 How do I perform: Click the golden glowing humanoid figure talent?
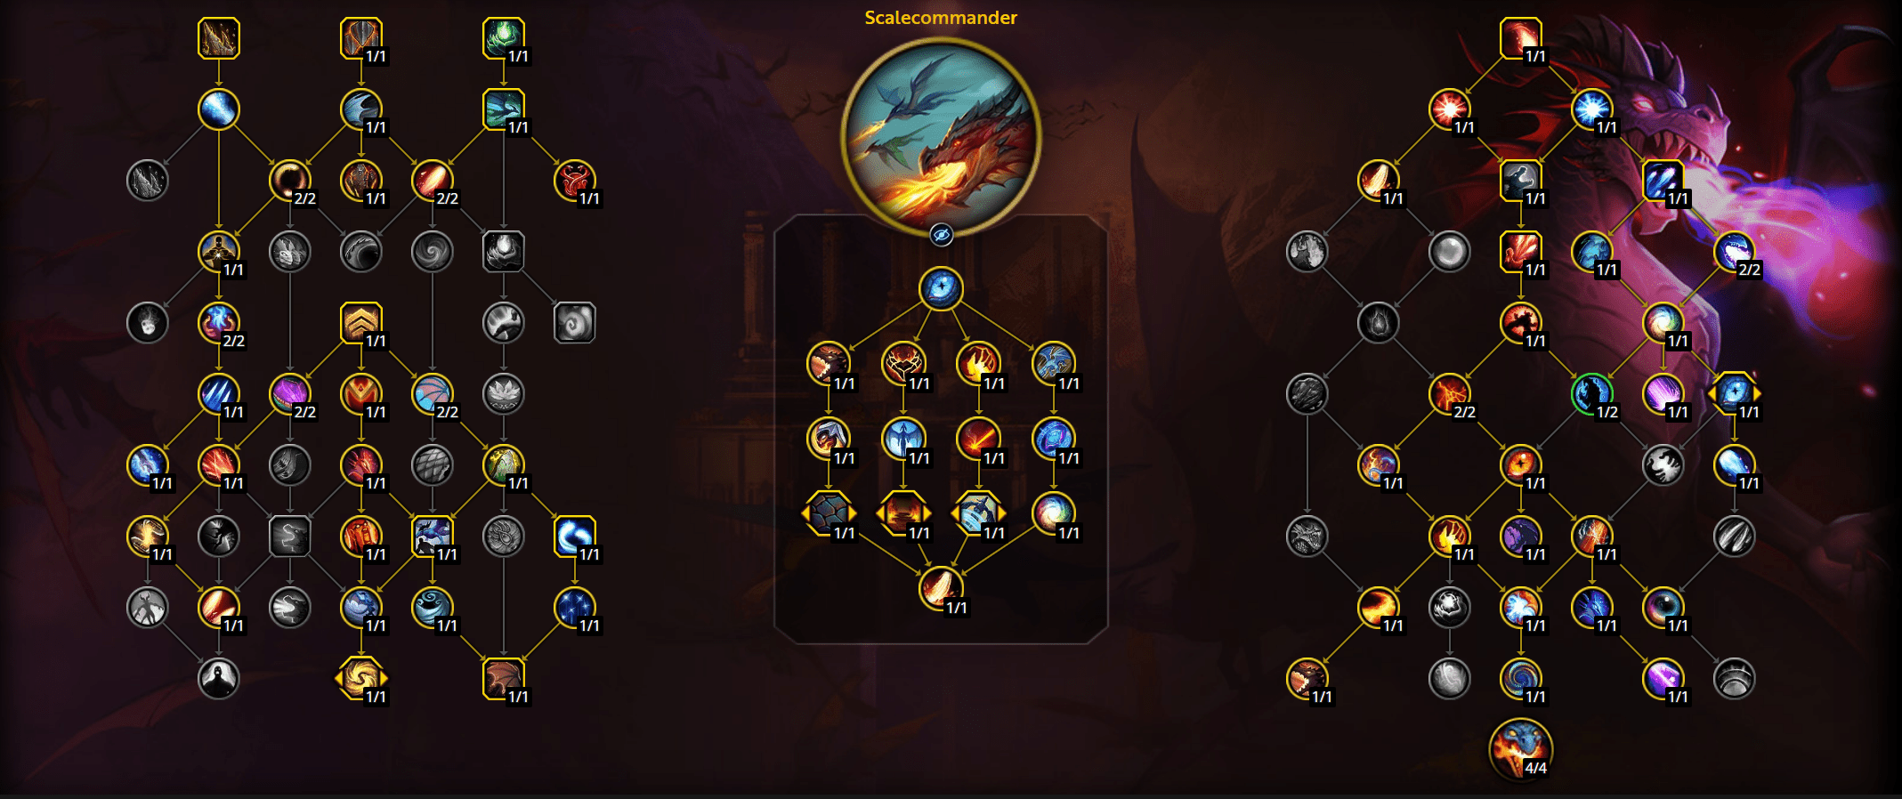(x=218, y=252)
